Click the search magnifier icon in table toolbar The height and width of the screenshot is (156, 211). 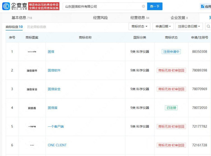[208, 26]
